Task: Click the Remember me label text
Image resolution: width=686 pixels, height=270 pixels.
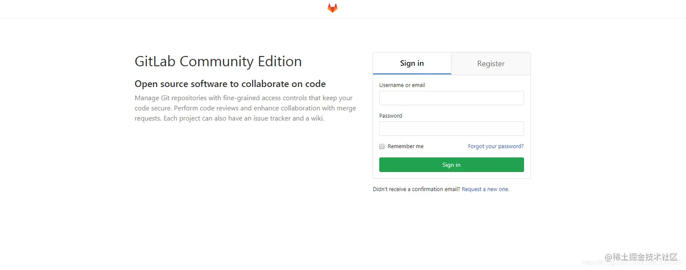Action: tap(406, 146)
